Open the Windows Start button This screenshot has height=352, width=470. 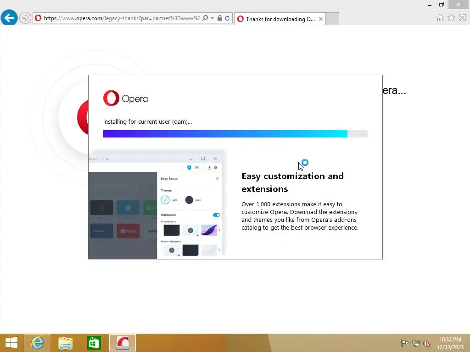tap(11, 343)
